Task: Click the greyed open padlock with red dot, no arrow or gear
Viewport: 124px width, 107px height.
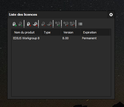Action: click(x=43, y=24)
